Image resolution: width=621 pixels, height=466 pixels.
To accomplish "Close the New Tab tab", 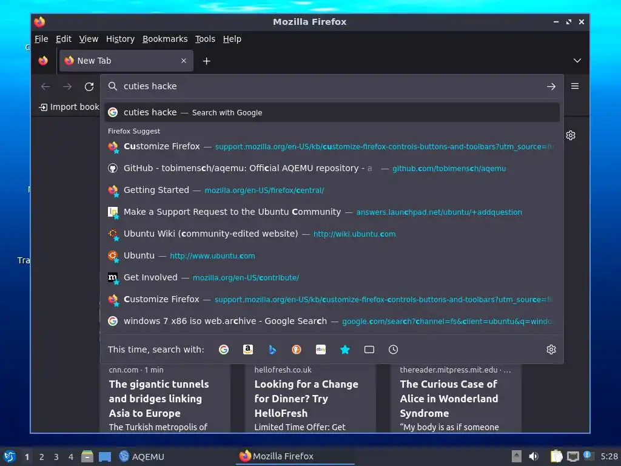I will point(184,61).
